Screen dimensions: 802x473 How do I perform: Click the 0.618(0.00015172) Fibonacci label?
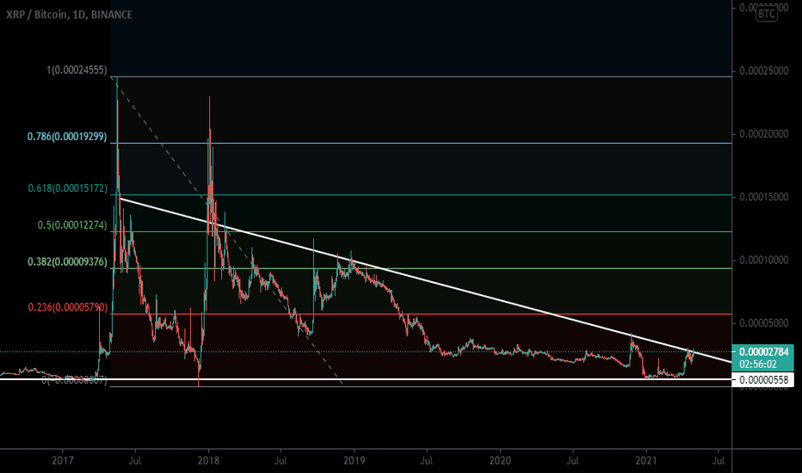(67, 188)
